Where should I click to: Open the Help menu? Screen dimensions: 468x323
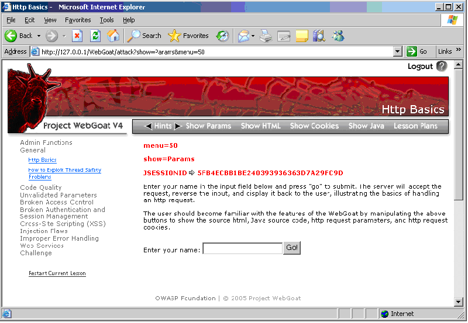(x=129, y=20)
